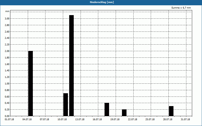
Task: Click the mm unit label on y-axis
Action: click(x=7, y=11)
